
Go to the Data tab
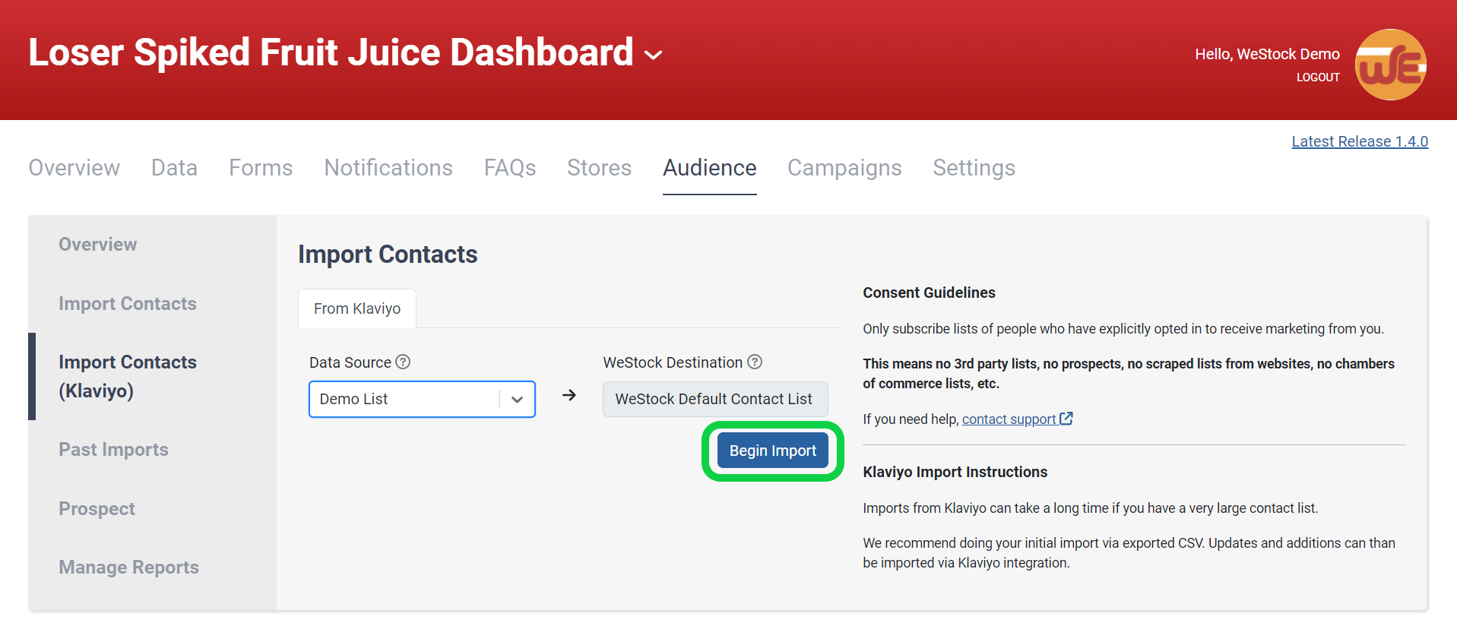click(174, 168)
